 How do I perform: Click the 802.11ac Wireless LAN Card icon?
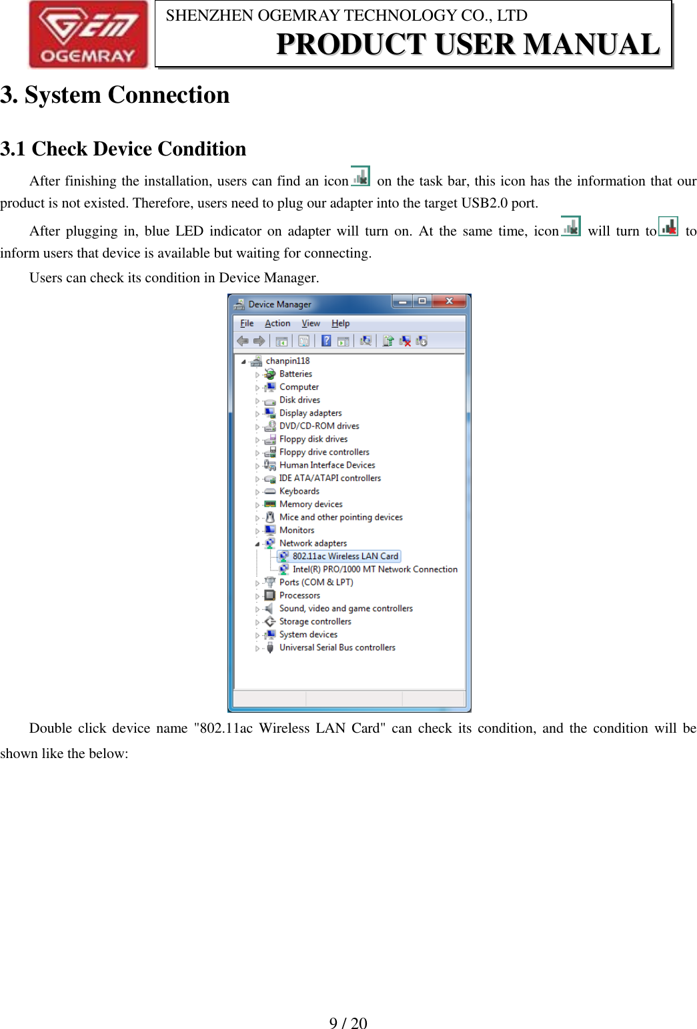[x=283, y=557]
